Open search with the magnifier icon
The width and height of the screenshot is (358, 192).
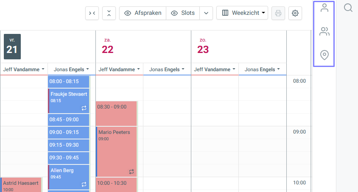(x=348, y=8)
